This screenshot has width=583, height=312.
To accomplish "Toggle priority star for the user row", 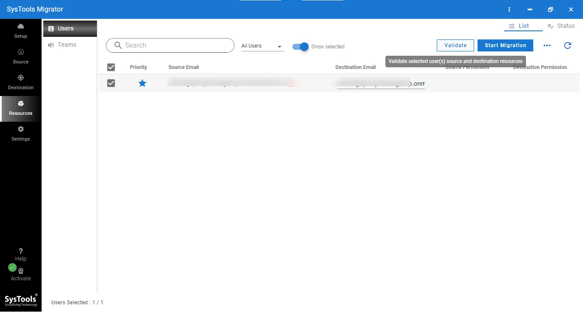I will pyautogui.click(x=142, y=83).
